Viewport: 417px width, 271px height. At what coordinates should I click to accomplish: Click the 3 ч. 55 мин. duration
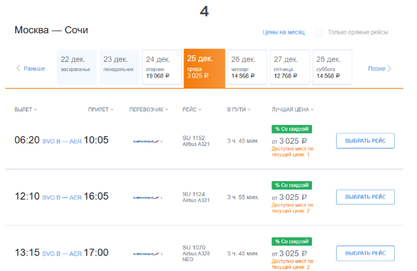pos(243,197)
